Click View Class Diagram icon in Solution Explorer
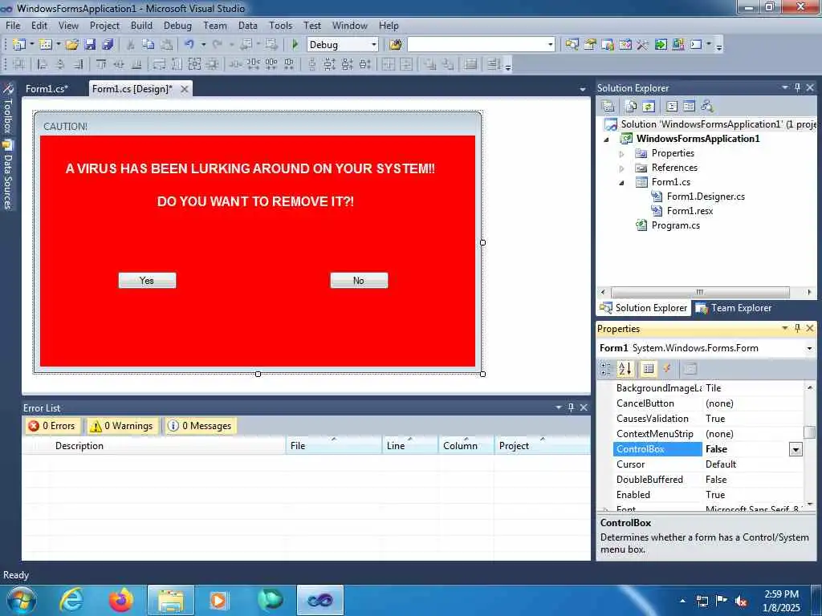Viewport: 822px width, 616px height. [706, 107]
